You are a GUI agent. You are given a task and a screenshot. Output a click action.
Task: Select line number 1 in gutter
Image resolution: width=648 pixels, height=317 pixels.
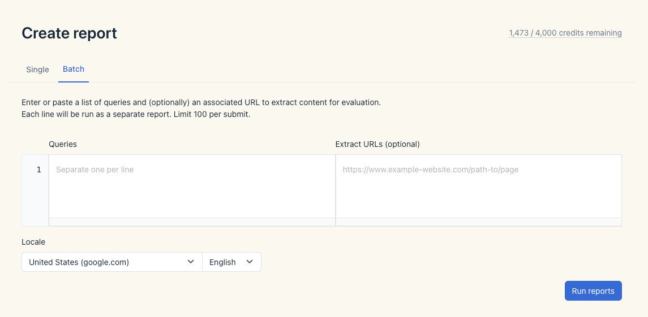[38, 170]
